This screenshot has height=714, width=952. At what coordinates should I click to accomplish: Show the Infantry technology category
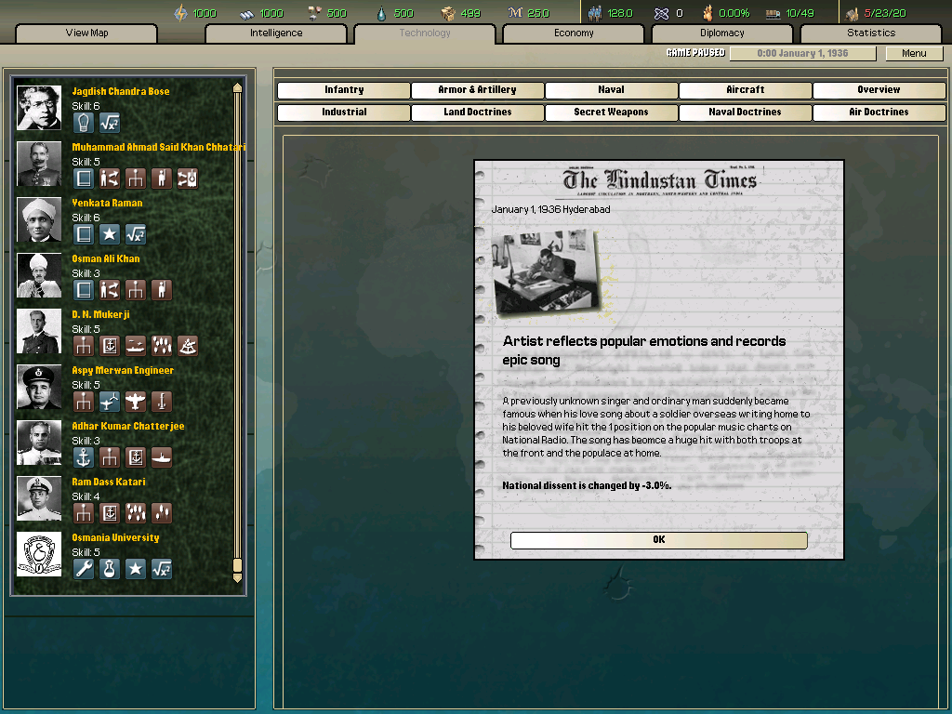pos(344,90)
